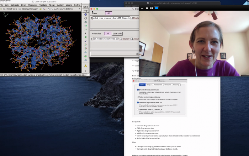
Task: Click the webcam video of the presenter
Action: pos(194,44)
